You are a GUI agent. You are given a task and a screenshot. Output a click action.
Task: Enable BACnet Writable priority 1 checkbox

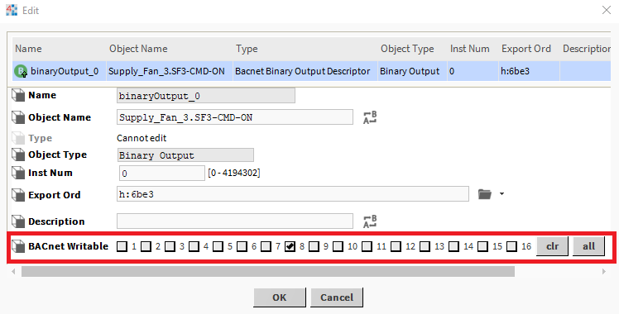tap(122, 246)
